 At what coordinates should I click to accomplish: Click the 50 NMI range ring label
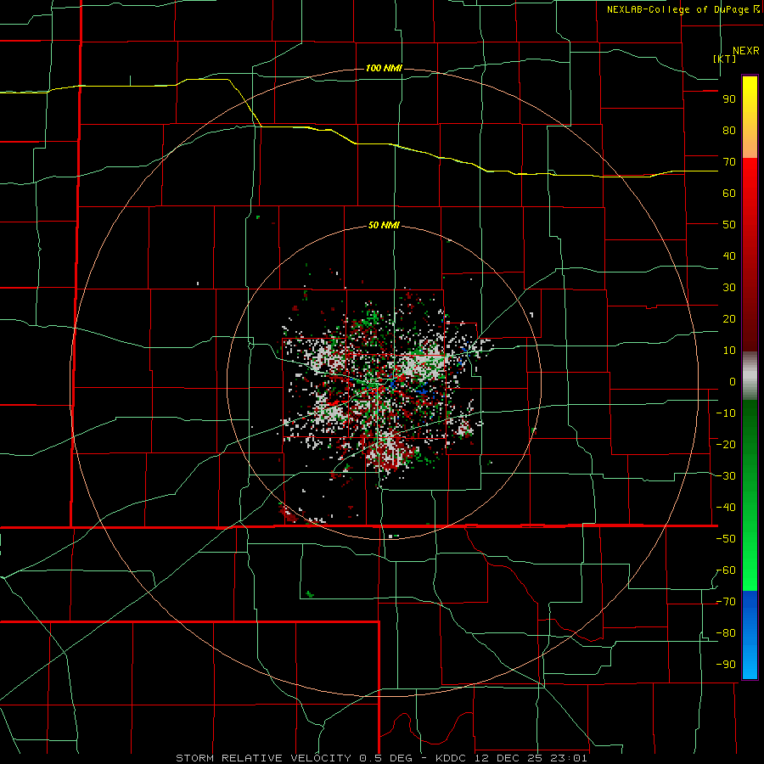[x=384, y=225]
